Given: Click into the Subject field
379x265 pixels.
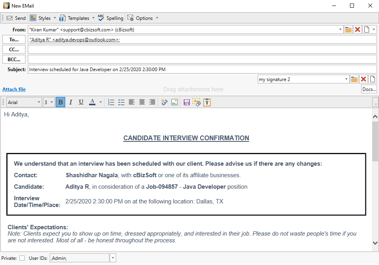Looking at the screenshot, I should click(x=202, y=70).
